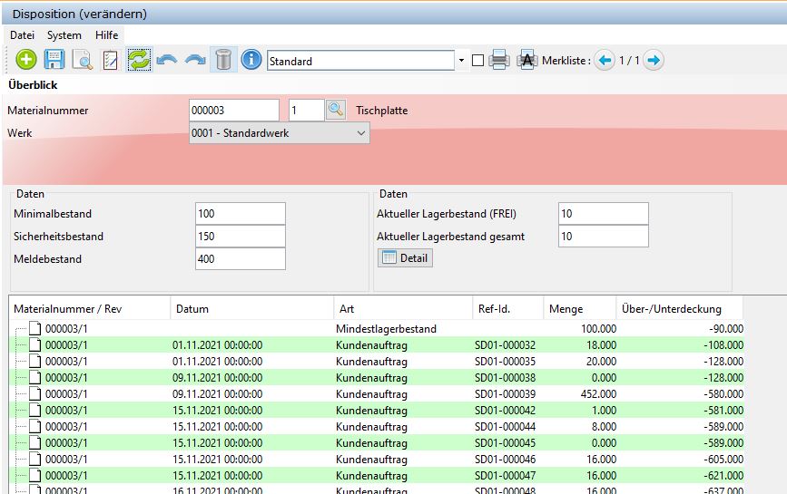Screen dimensions: 787x494
Task: Click the green plus new record icon
Action: pos(26,61)
